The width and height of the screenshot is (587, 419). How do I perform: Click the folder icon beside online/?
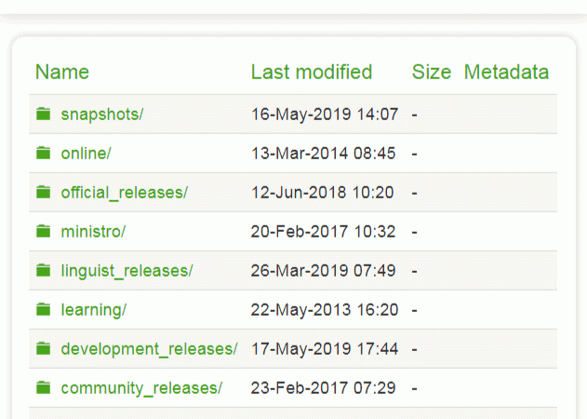pyautogui.click(x=43, y=154)
